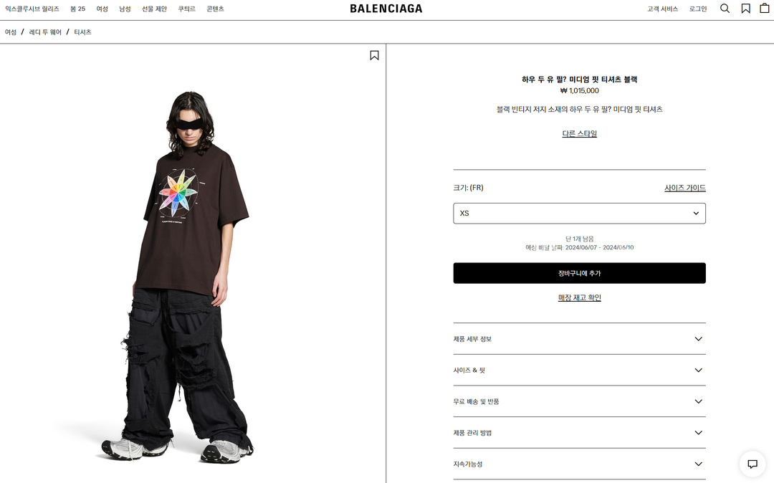This screenshot has width=774, height=483.
Task: Click the BALENCIAGA logo
Action: pos(386,9)
